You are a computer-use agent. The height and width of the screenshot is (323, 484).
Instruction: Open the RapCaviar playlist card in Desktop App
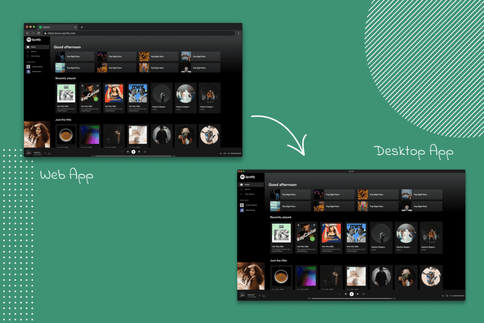[x=306, y=238]
